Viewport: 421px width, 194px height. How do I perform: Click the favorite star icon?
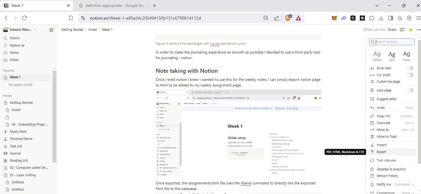410,30
